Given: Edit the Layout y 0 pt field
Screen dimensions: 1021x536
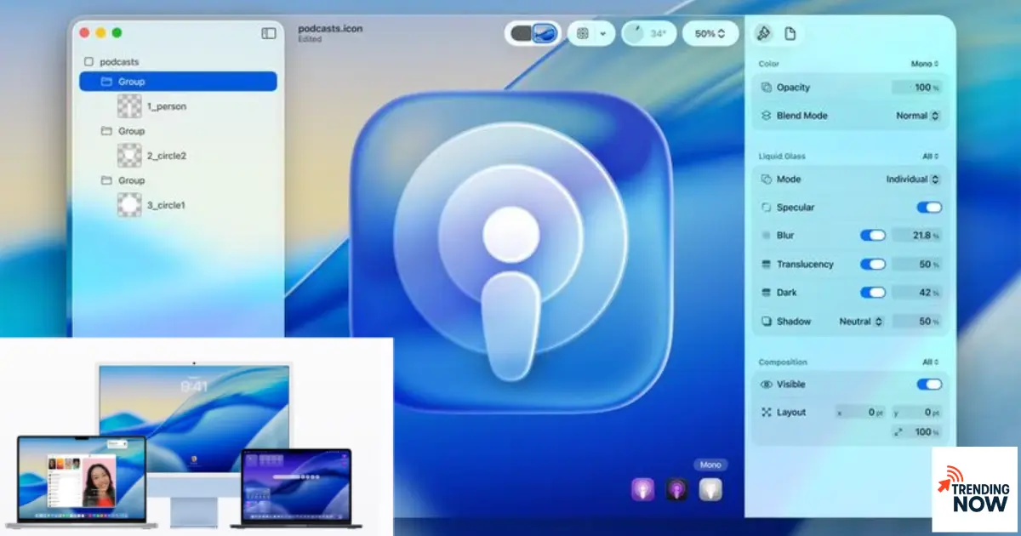Looking at the screenshot, I should (916, 413).
